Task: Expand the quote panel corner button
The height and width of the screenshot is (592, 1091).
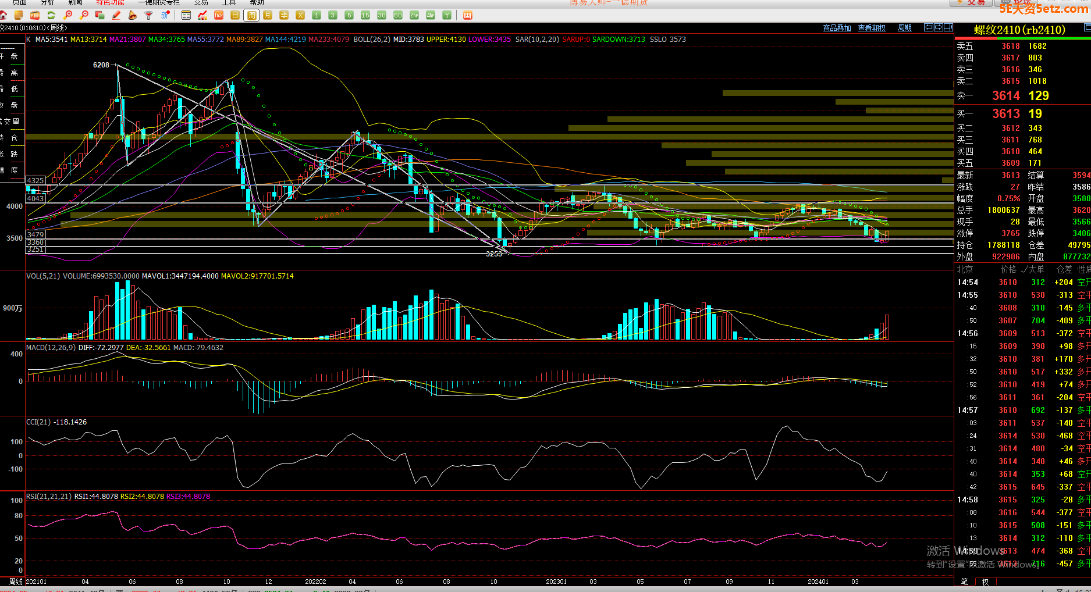Action: [x=1087, y=27]
